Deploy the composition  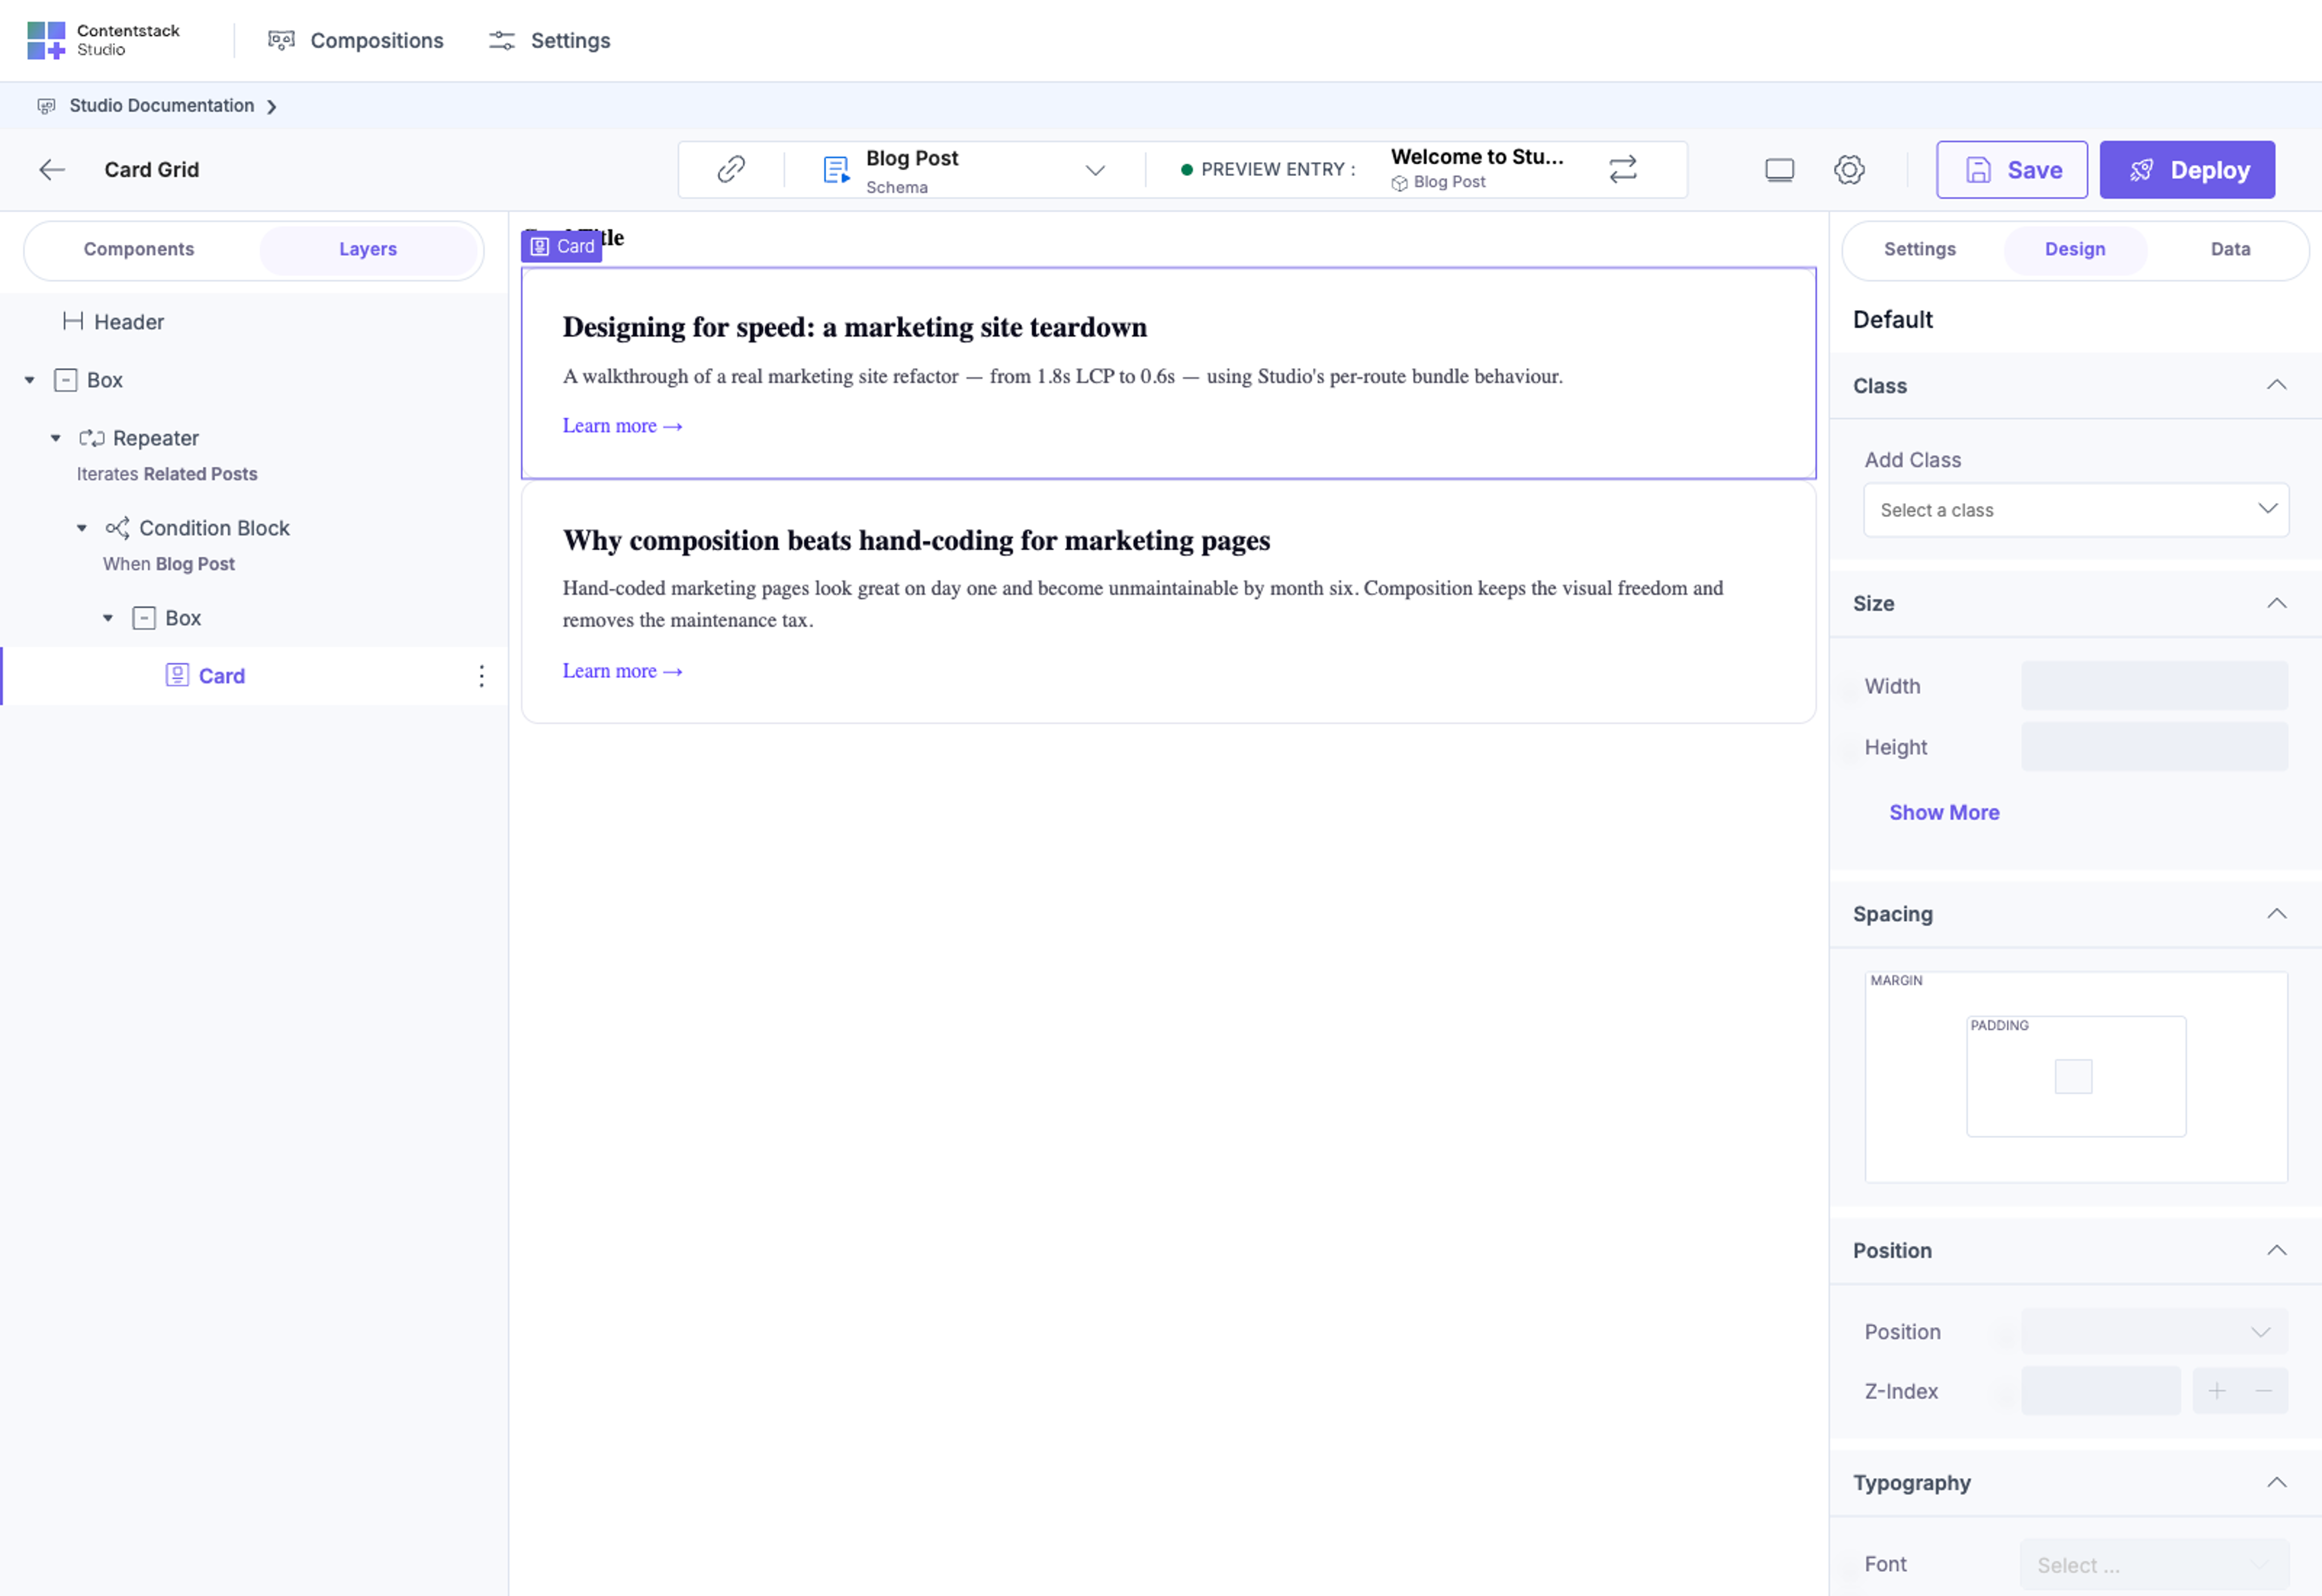(x=2186, y=170)
